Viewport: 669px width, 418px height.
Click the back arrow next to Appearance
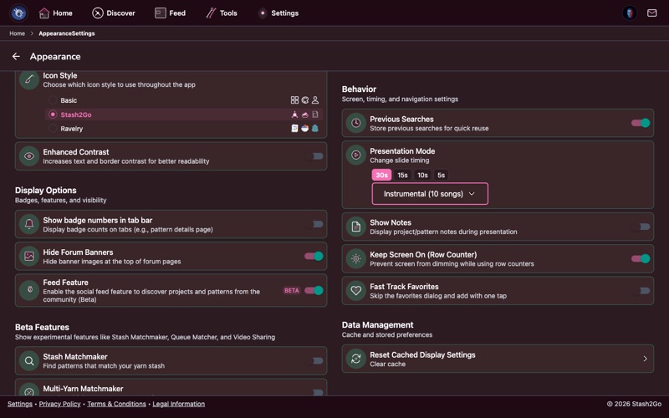[16, 57]
